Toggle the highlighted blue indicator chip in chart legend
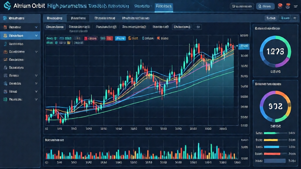The width and height of the screenshot is (301, 169). pos(120,38)
